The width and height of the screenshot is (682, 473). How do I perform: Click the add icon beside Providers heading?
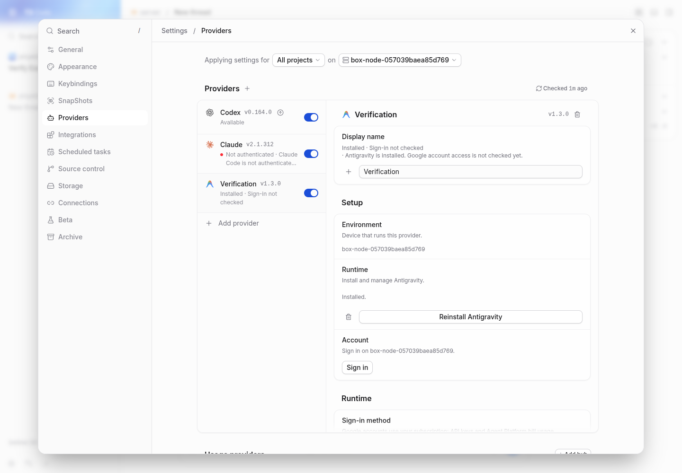click(x=247, y=88)
